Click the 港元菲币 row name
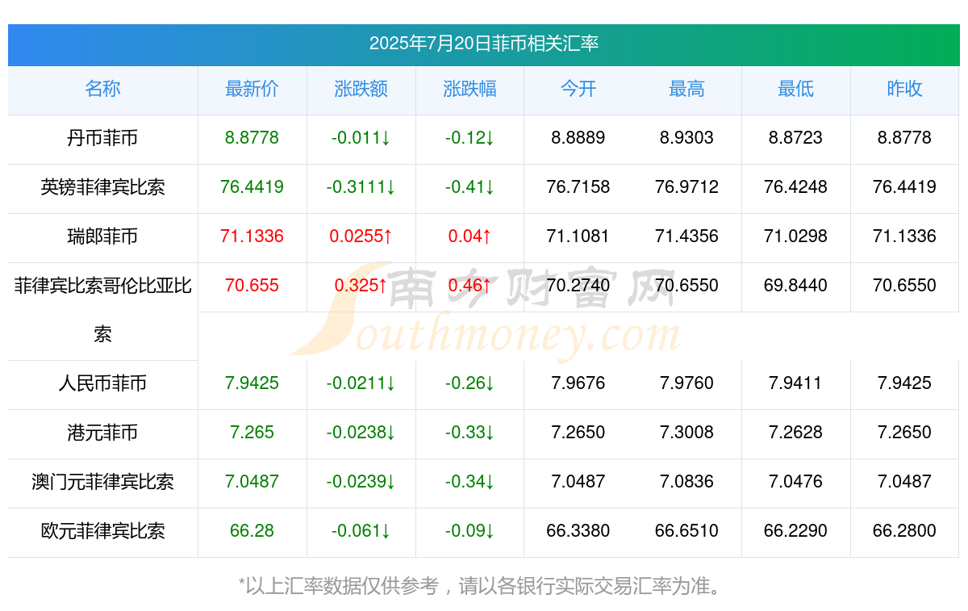 point(102,433)
